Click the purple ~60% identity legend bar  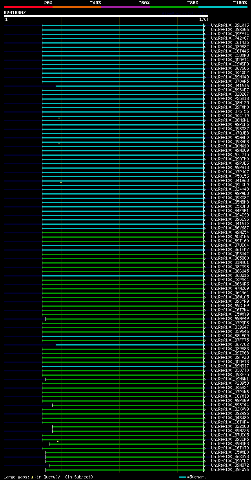pyautogui.click(x=125, y=7)
